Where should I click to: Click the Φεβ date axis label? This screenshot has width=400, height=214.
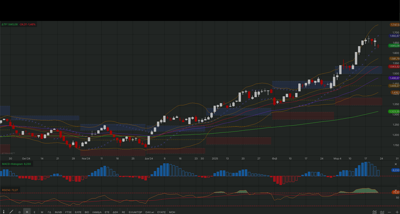tap(274, 158)
